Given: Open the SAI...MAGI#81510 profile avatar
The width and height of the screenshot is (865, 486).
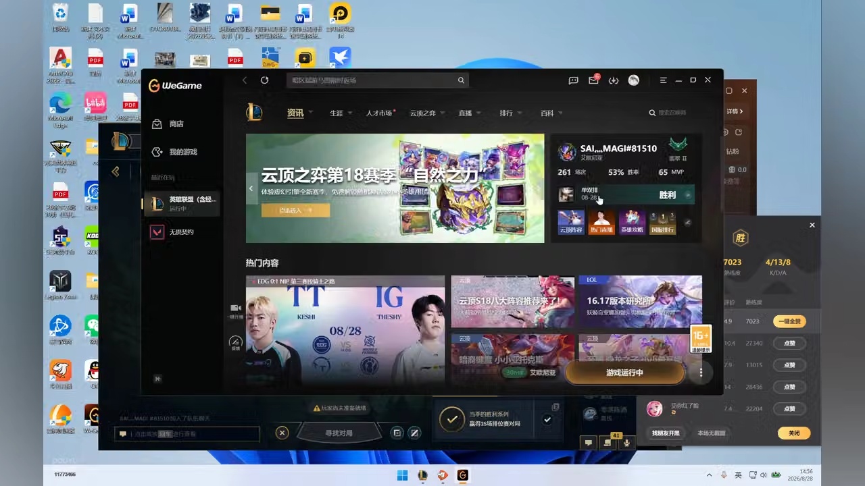Looking at the screenshot, I should (567, 152).
